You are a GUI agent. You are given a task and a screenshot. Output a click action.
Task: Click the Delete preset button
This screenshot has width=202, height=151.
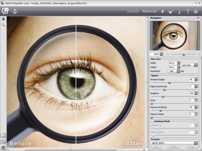[173, 147]
